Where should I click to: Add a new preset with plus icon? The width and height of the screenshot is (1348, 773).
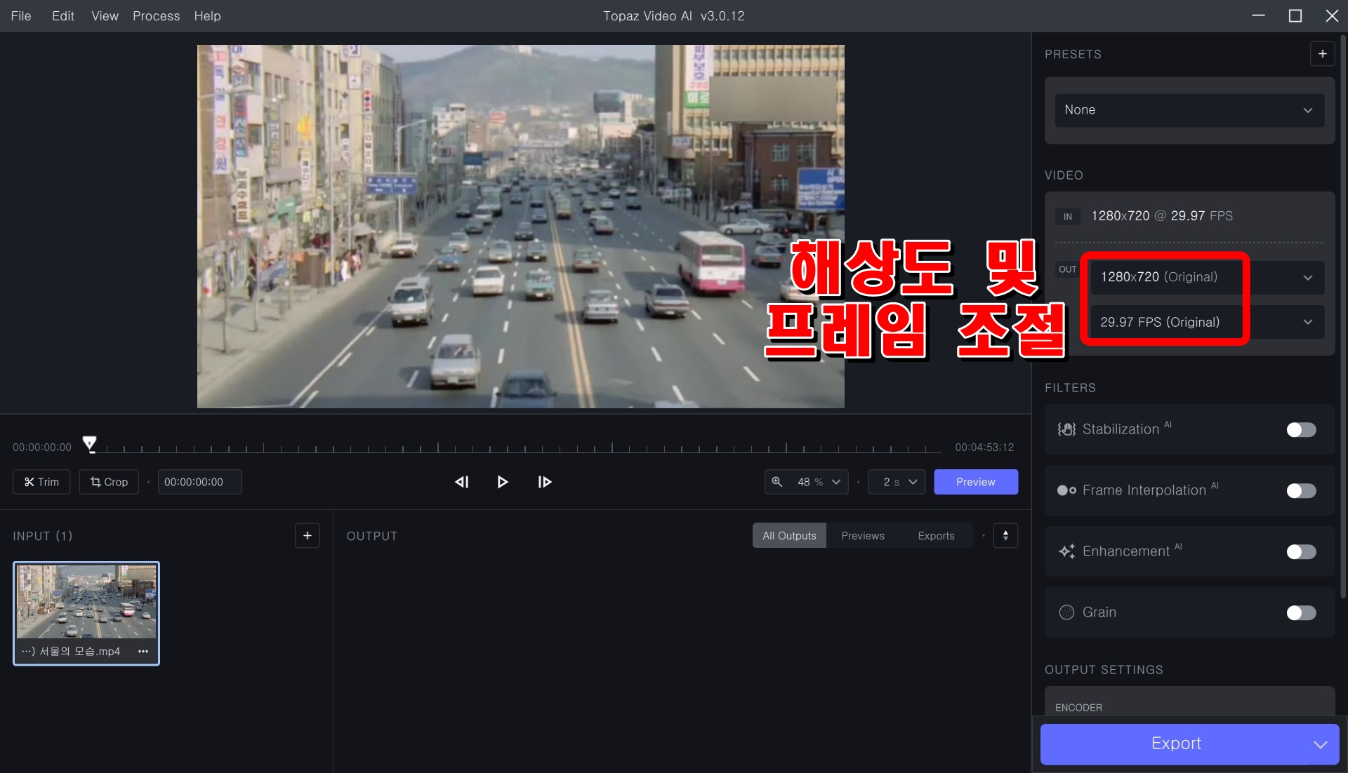click(x=1322, y=54)
